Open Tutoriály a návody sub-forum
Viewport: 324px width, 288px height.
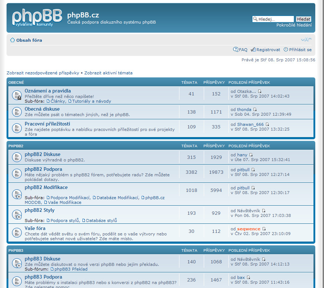pyautogui.click(x=92, y=101)
